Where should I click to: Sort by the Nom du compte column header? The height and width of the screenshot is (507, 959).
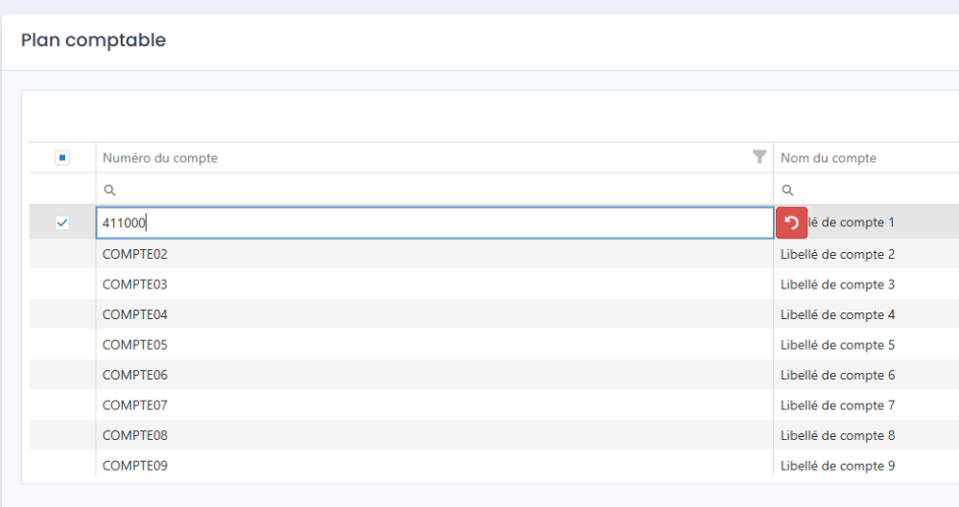click(x=829, y=158)
